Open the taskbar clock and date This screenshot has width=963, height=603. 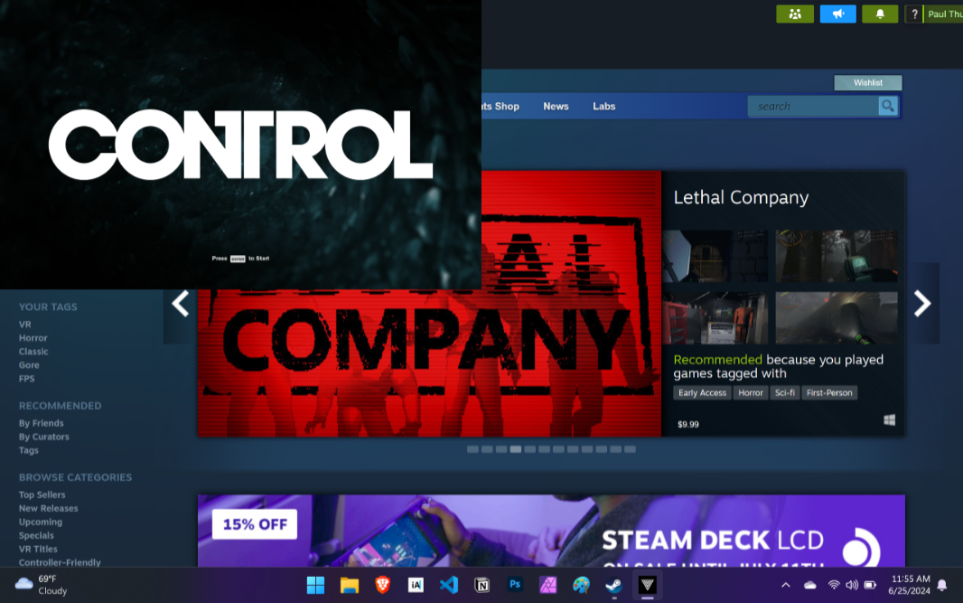pos(910,585)
